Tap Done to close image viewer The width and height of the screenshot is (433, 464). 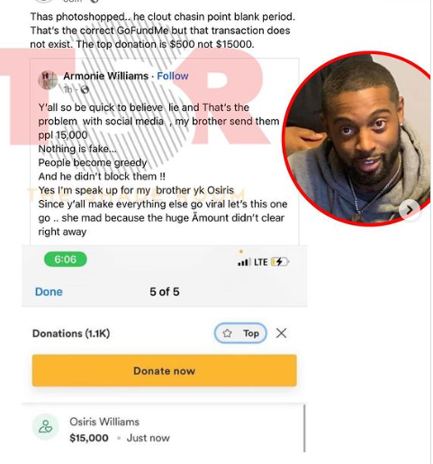pos(49,292)
